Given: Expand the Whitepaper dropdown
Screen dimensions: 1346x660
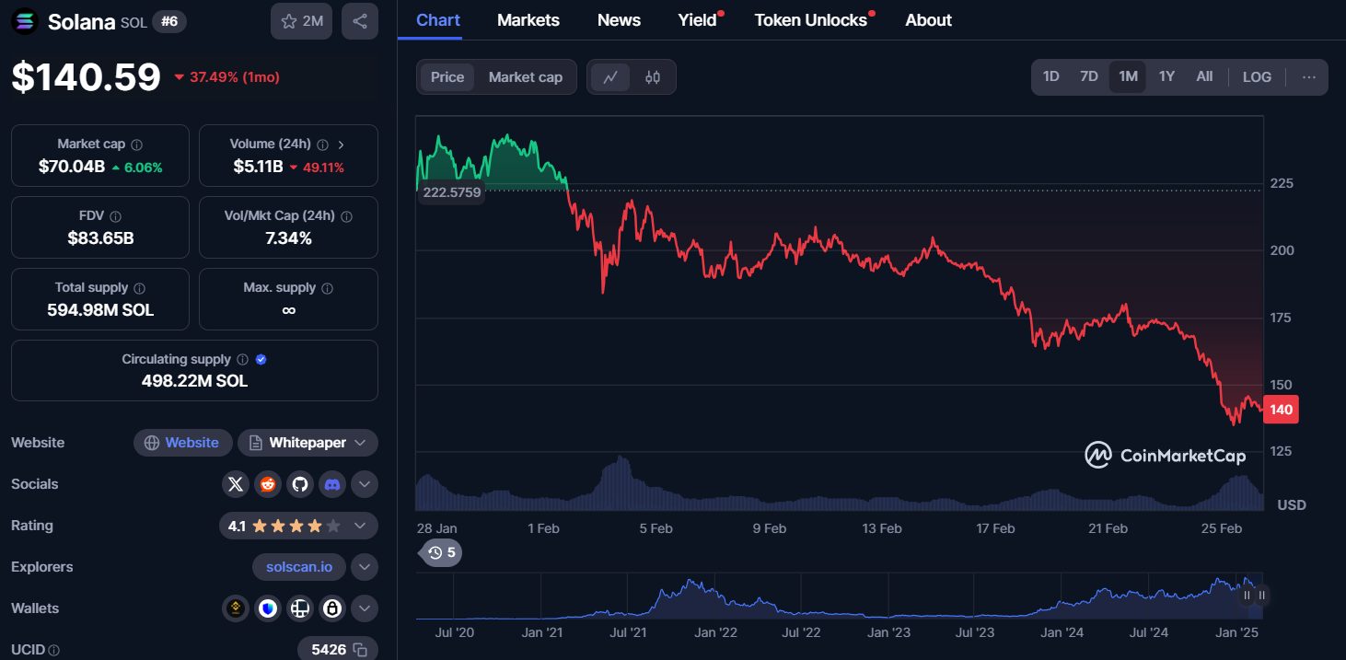Looking at the screenshot, I should coord(307,443).
